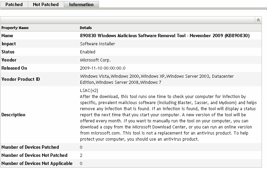Click the Number of Devices Not Patched count 2

coord(81,155)
